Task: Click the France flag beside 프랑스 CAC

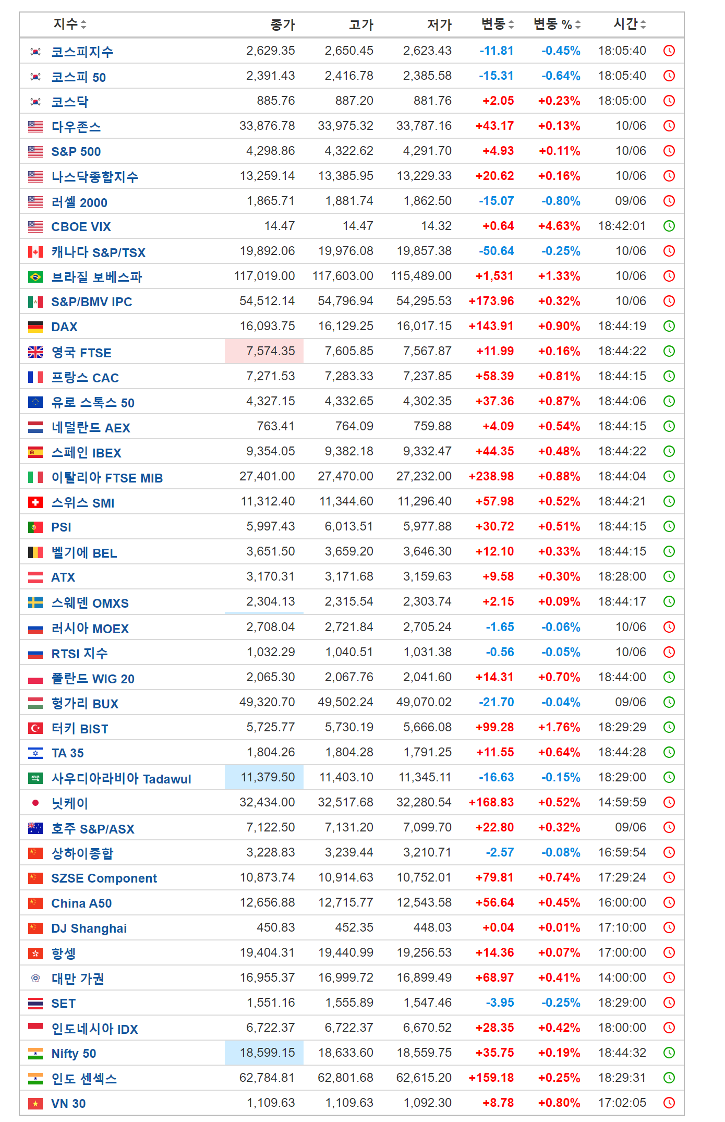Action: pos(35,377)
